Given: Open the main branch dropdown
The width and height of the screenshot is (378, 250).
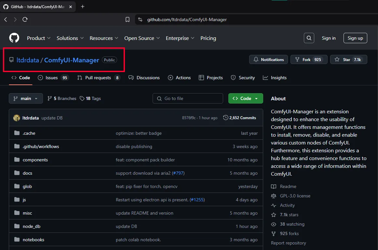Looking at the screenshot, I should pos(26,98).
